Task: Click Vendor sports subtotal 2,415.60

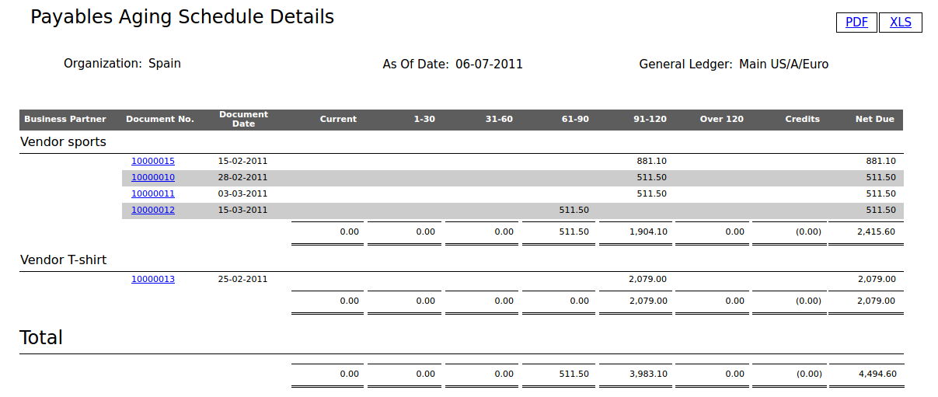Action: point(876,232)
